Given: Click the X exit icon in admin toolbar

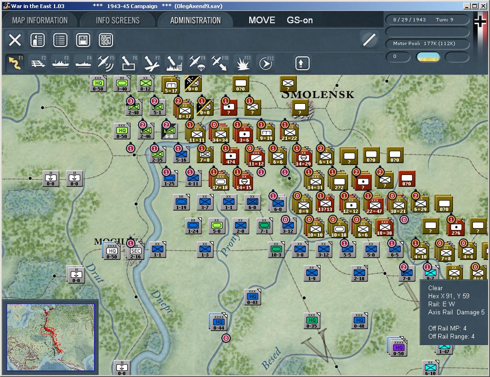Looking at the screenshot, I should point(15,40).
